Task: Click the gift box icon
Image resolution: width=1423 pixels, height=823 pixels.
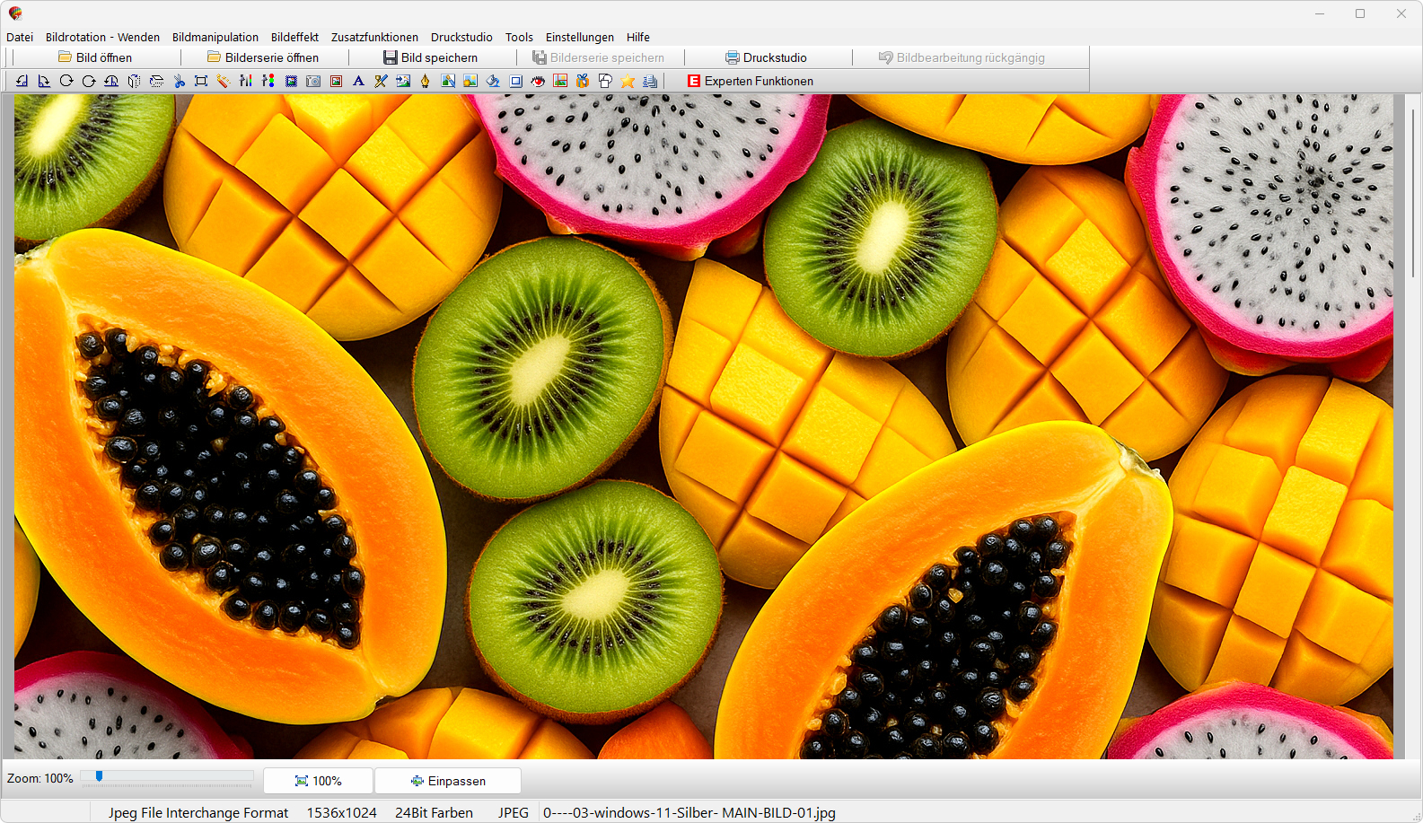Action: [583, 82]
